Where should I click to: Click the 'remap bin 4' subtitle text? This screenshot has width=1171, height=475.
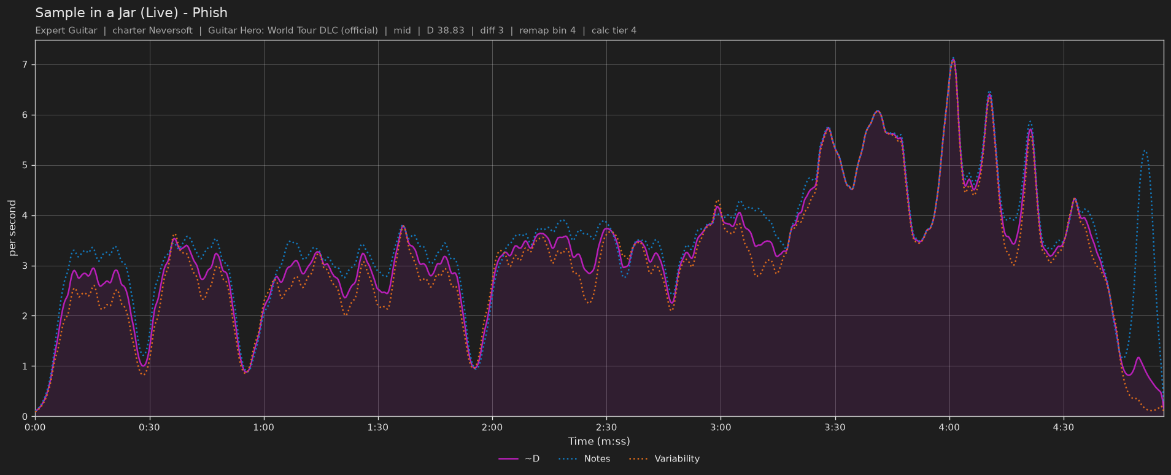(x=547, y=31)
